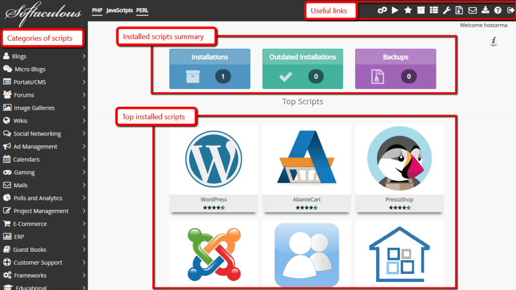516x290 pixels.
Task: Expand the ERP category chevron
Action: (84, 237)
